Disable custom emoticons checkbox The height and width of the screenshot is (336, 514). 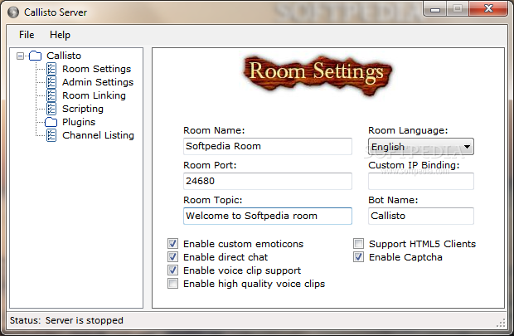[x=172, y=244]
